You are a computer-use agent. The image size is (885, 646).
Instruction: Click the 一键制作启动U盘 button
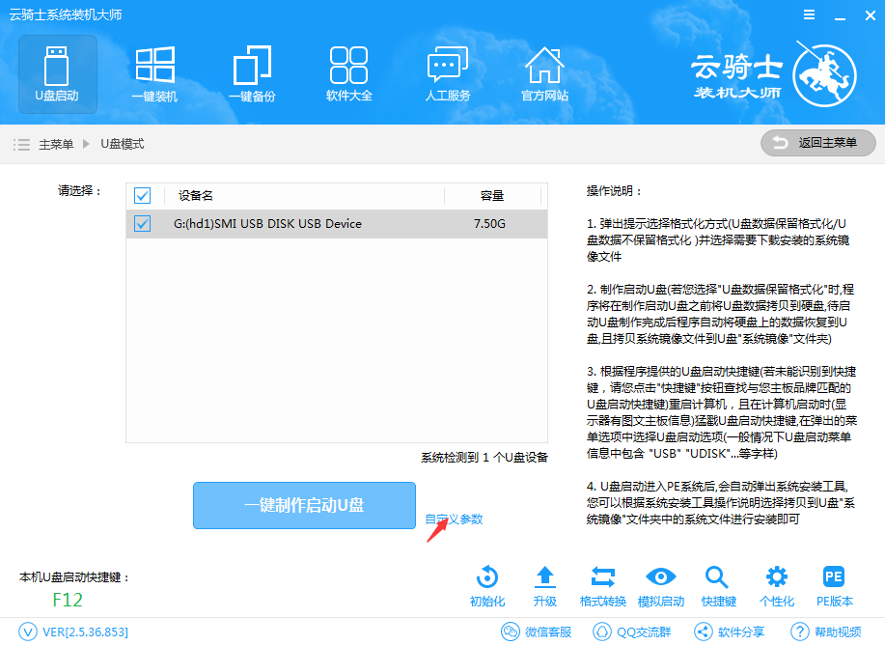click(x=304, y=505)
